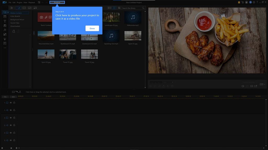Lock video track 2

pyautogui.click(x=14, y=118)
